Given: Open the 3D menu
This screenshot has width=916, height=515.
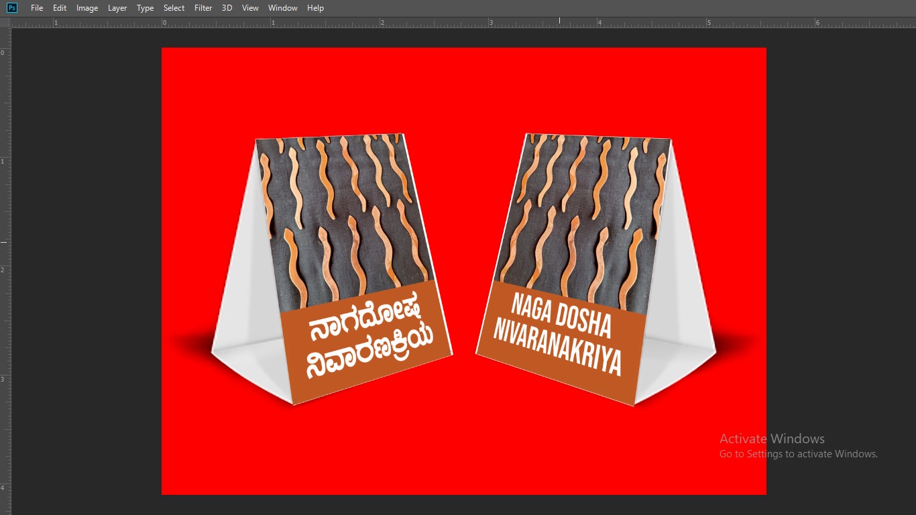Looking at the screenshot, I should (x=227, y=8).
